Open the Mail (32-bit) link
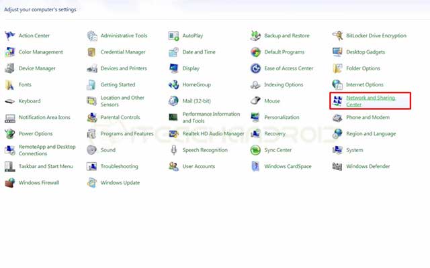The height and width of the screenshot is (268, 430). [197, 101]
